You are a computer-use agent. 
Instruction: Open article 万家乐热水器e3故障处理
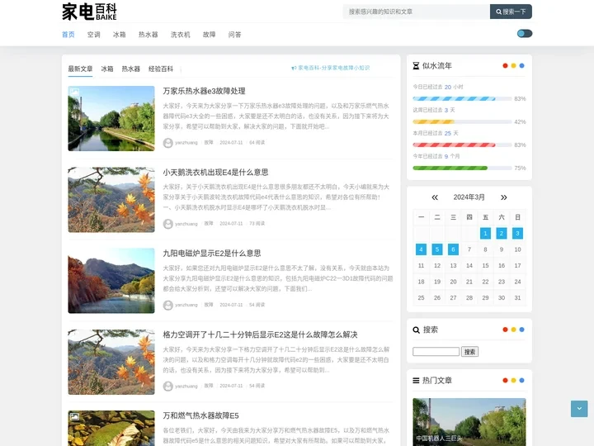click(205, 91)
